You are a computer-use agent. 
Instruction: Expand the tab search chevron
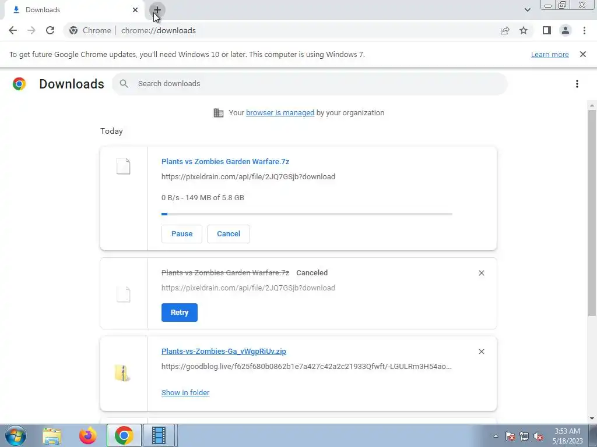tap(527, 10)
